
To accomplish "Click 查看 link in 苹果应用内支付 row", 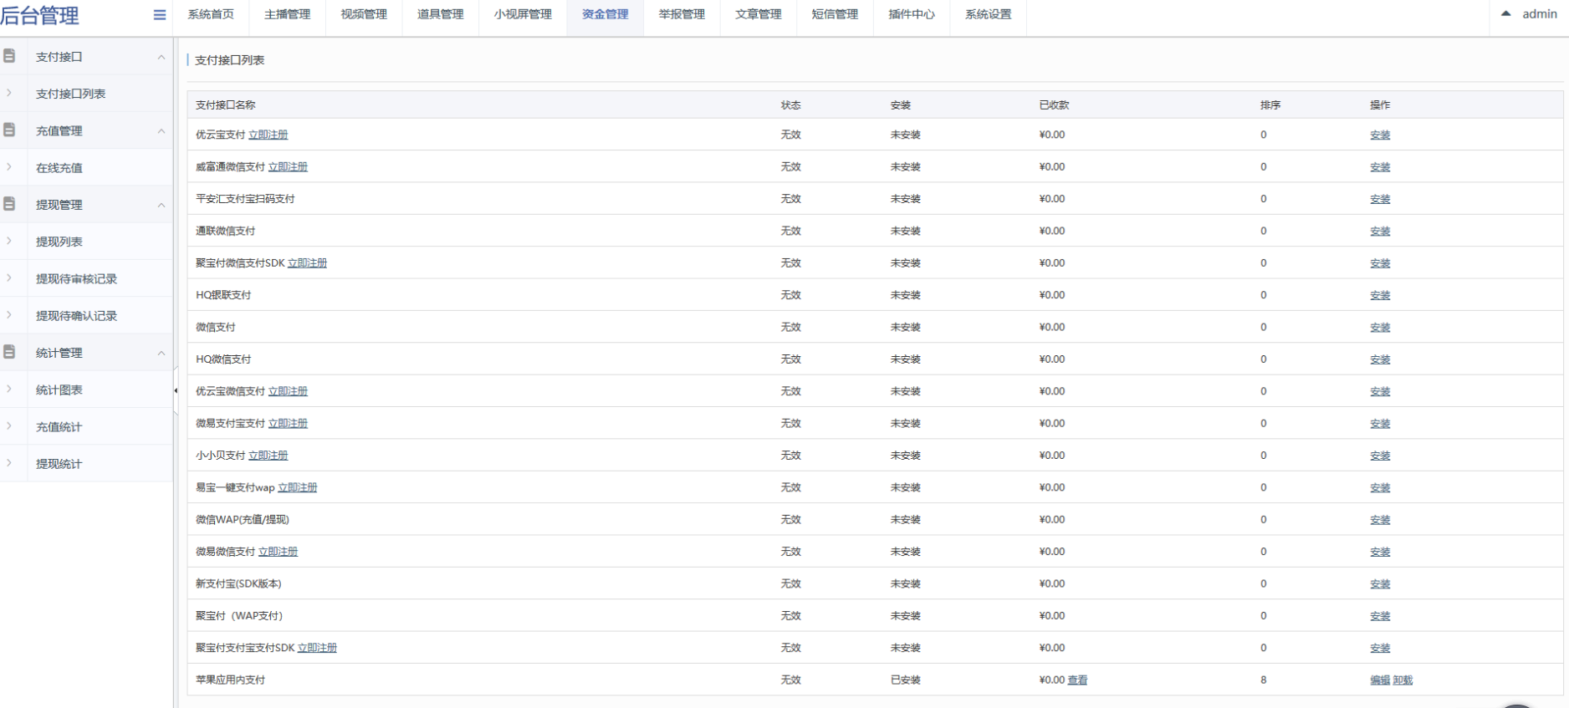I will [1077, 680].
